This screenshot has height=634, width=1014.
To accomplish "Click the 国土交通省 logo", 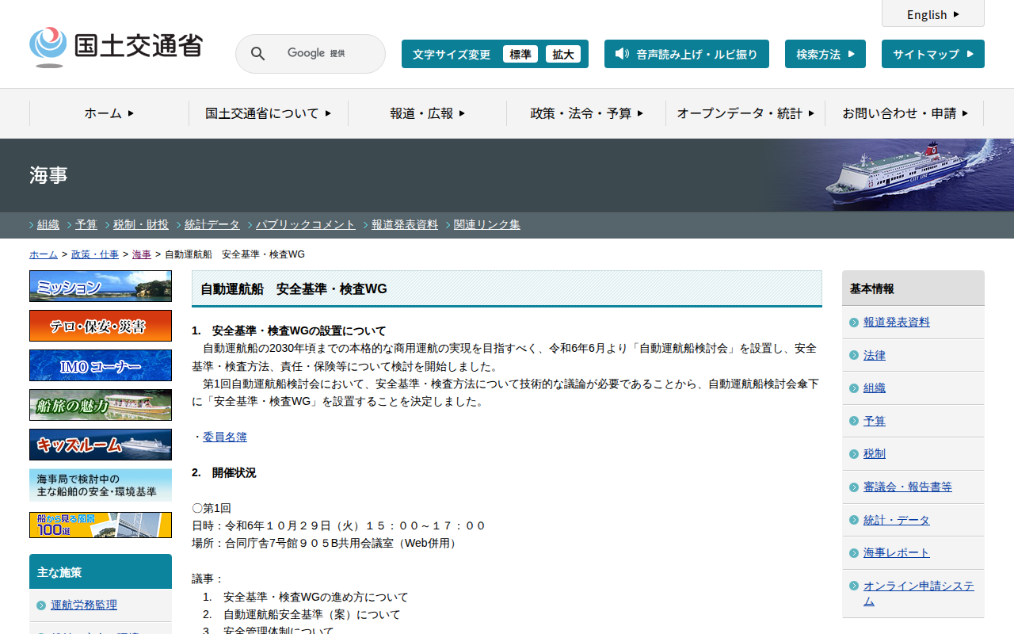I will pyautogui.click(x=116, y=48).
